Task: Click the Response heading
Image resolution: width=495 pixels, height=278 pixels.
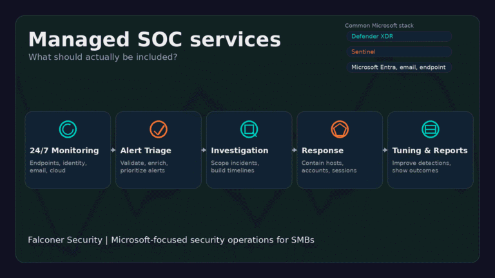Action: click(323, 151)
